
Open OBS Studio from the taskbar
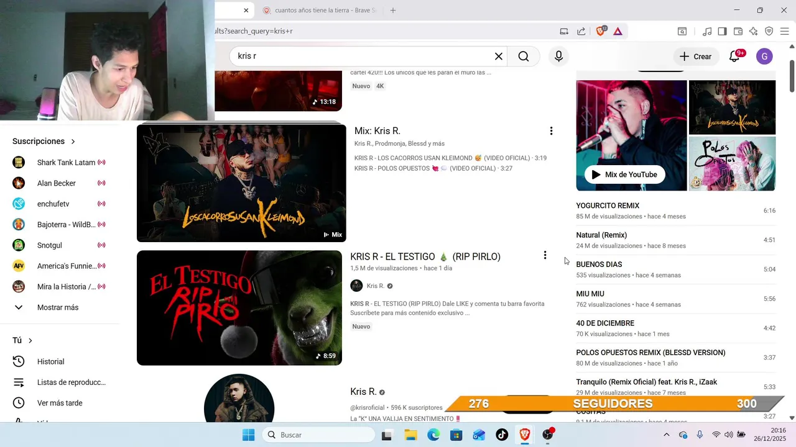pos(548,435)
